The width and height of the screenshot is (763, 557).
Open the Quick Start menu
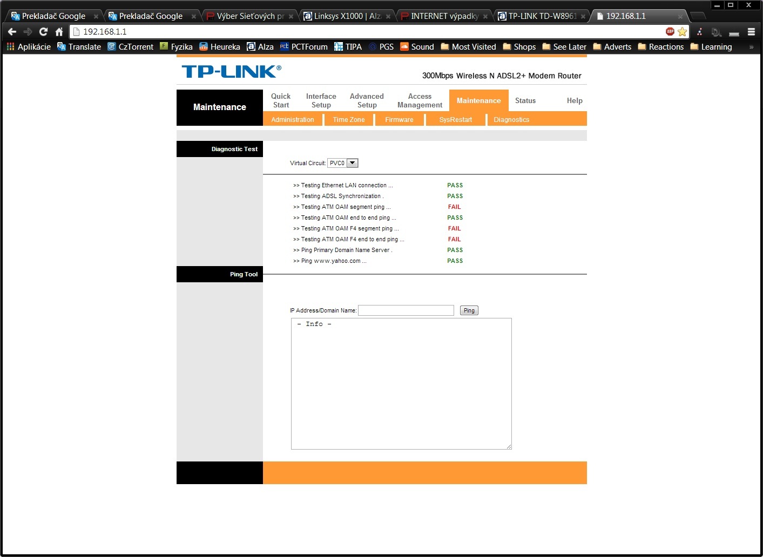(x=281, y=100)
